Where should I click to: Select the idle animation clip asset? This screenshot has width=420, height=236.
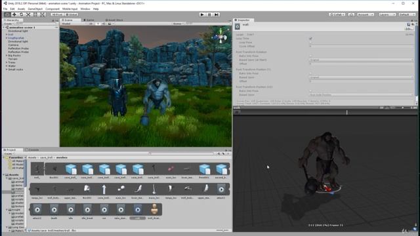tap(71, 210)
